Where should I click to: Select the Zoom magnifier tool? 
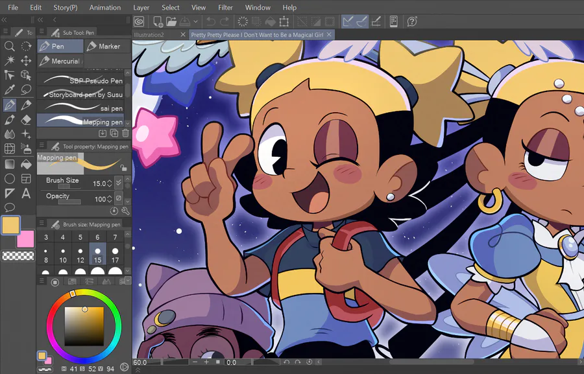pyautogui.click(x=10, y=46)
